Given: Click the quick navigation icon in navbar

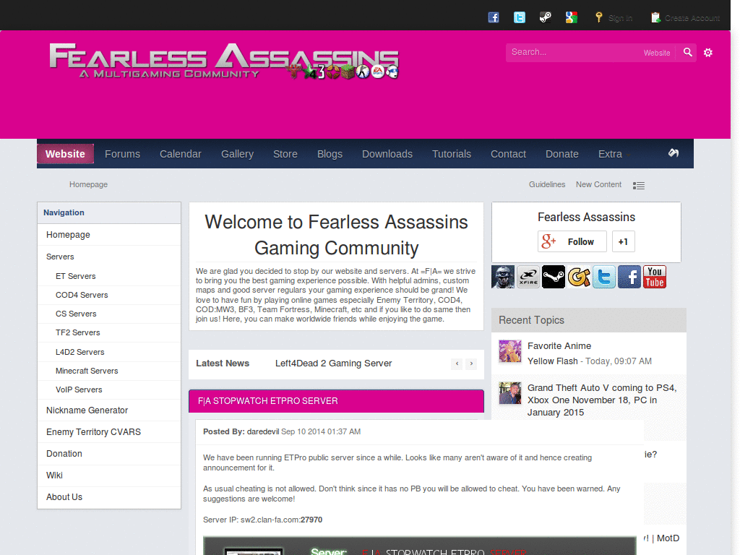Looking at the screenshot, I should tap(674, 153).
